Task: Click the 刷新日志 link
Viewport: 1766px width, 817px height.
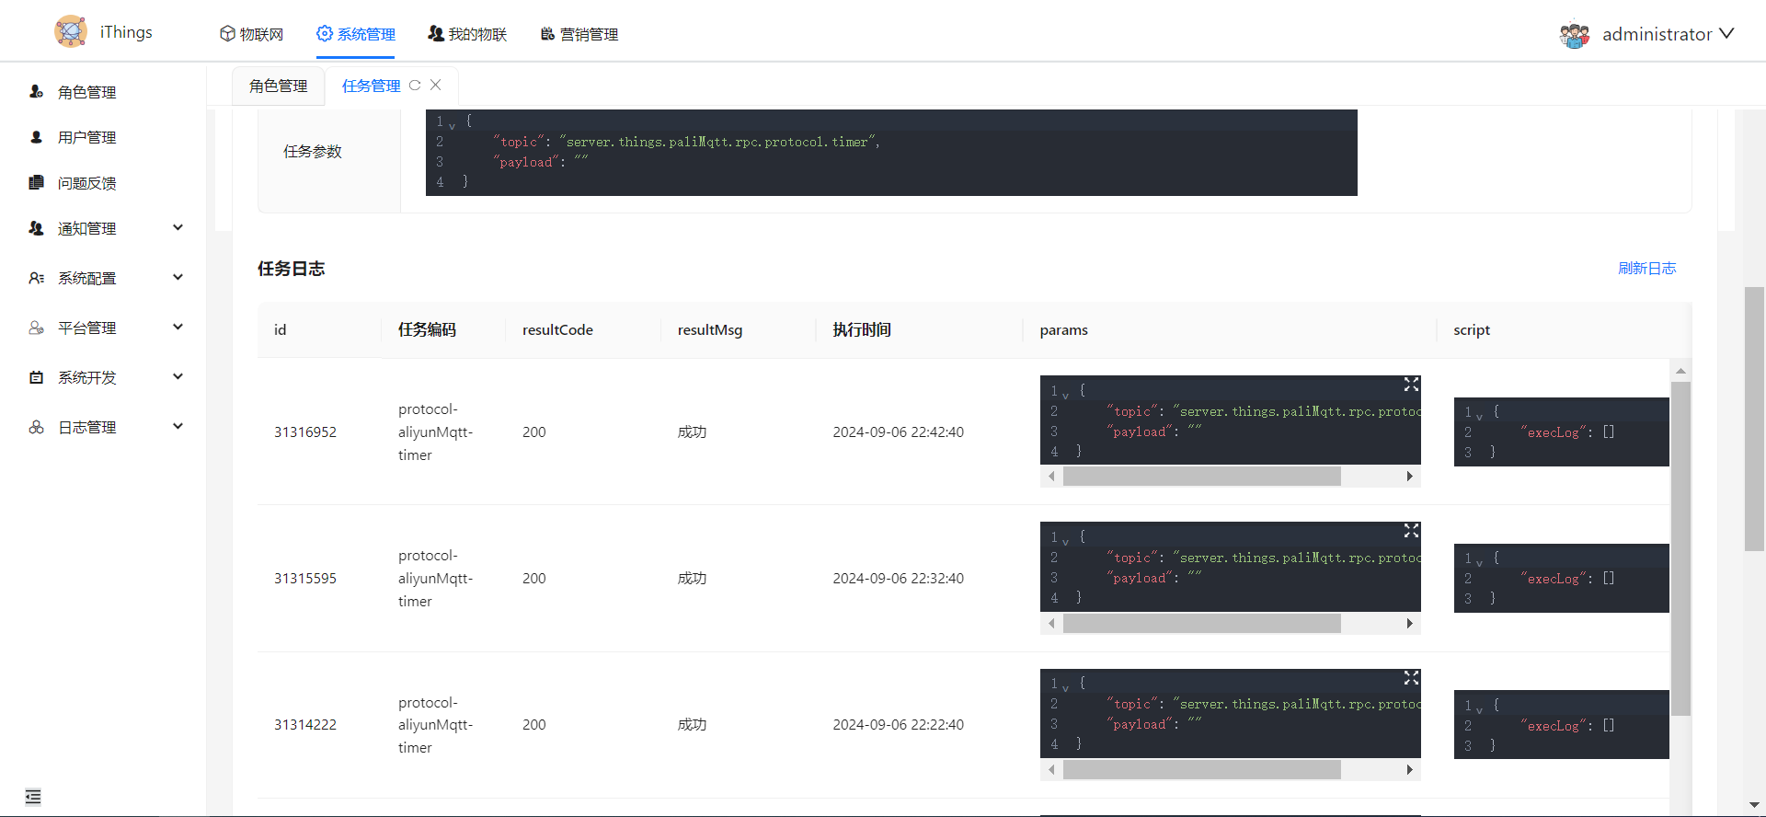Action: [1646, 269]
